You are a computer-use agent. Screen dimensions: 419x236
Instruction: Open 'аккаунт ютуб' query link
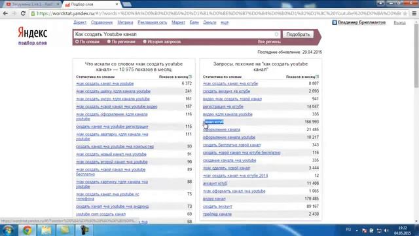tap(215, 184)
